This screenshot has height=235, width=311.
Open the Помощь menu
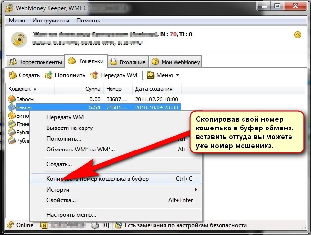point(88,21)
